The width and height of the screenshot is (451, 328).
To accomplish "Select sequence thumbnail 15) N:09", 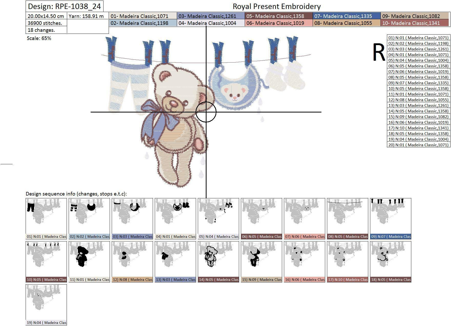I will coord(261,262).
